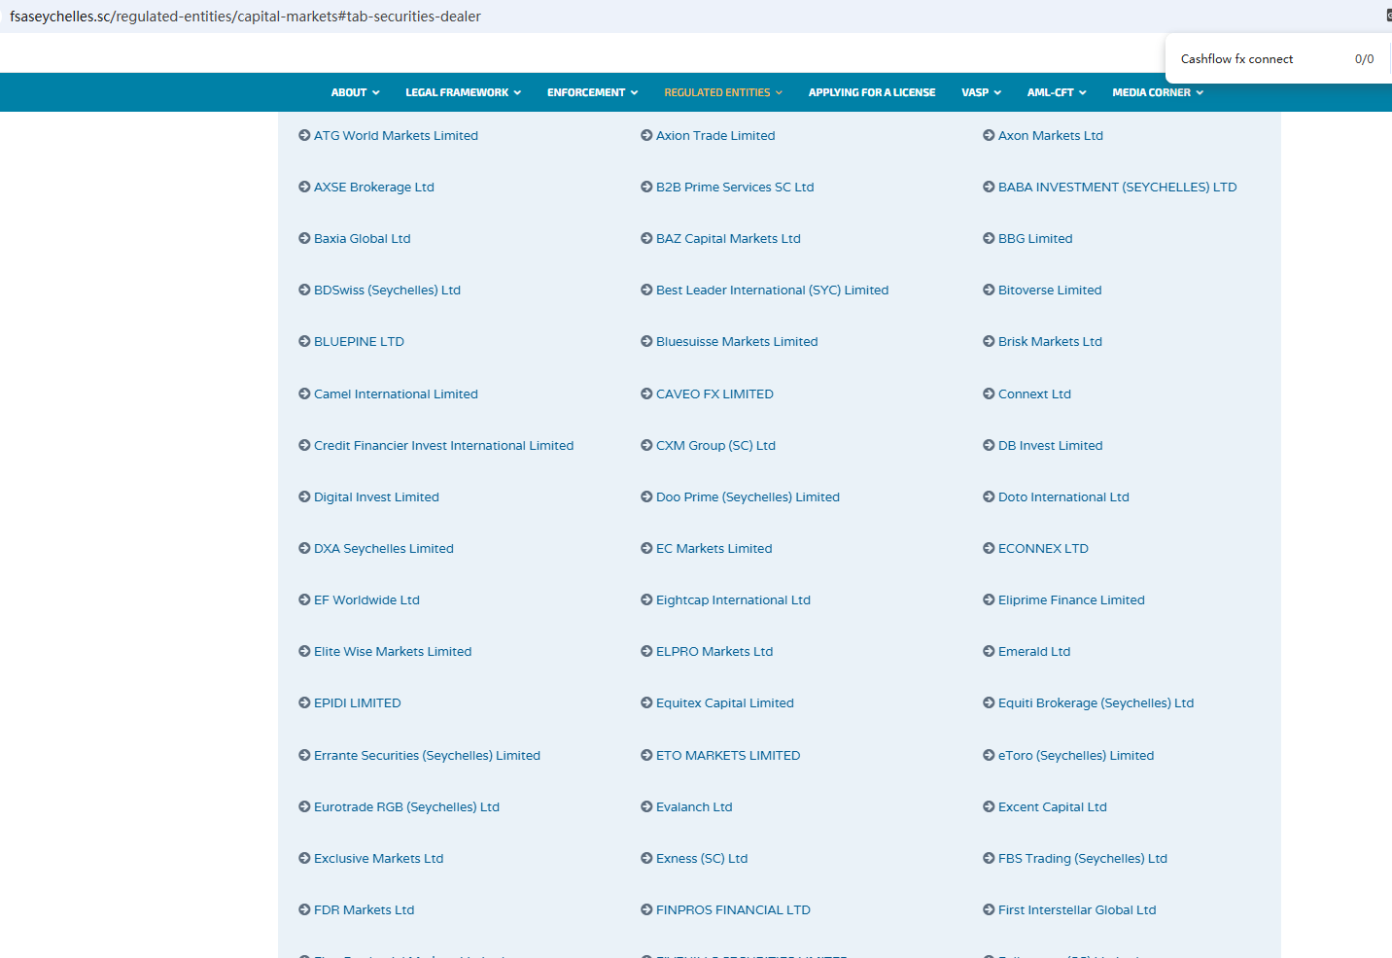The width and height of the screenshot is (1392, 958).
Task: Open the Elite Wise Markets Limited entry
Action: click(393, 652)
